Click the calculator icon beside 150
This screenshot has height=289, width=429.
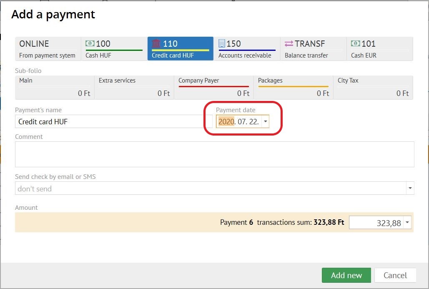click(x=222, y=43)
